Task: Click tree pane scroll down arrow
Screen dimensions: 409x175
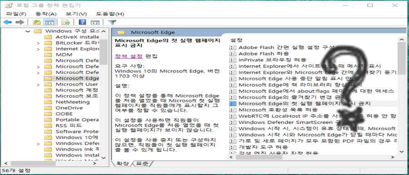Action: pyautogui.click(x=103, y=158)
